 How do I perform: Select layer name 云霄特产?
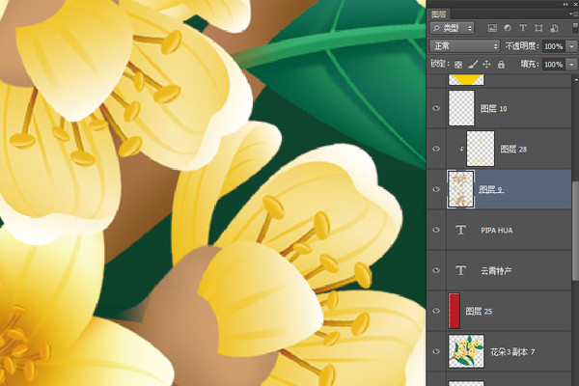click(x=496, y=271)
